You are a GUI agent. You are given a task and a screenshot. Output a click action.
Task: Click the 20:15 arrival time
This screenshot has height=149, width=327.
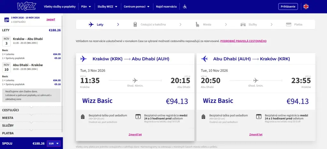coord(180,81)
